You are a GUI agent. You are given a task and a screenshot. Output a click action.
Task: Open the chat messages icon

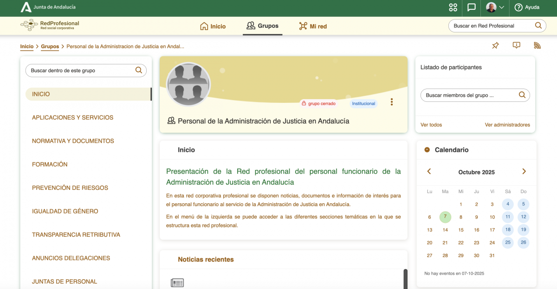[472, 7]
